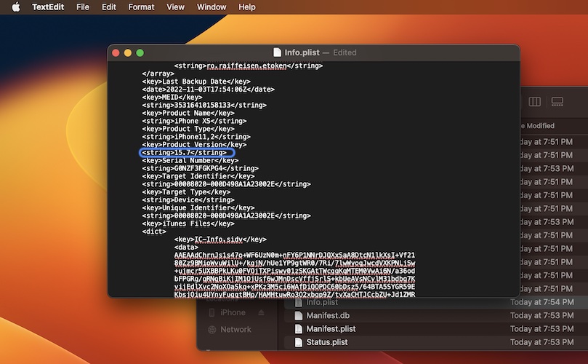The width and height of the screenshot is (588, 364).
Task: Click the 2022-11-03T17:54:06Z date line
Action: coord(208,90)
